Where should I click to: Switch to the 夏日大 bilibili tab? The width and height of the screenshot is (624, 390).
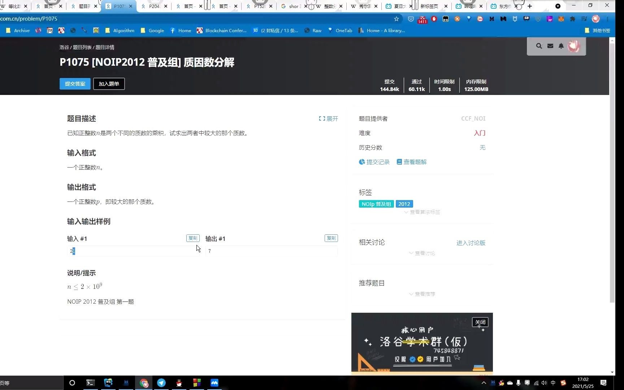(398, 6)
